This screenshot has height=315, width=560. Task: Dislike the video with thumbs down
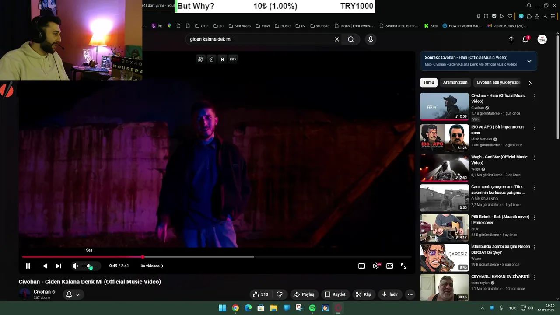click(280, 294)
